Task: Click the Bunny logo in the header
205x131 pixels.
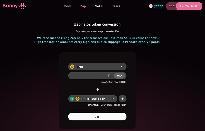Action: (14, 6)
